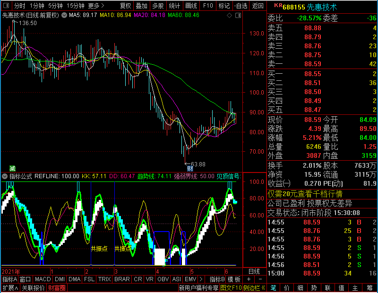
Task: Select the 细 detail tab
Action: click(301, 288)
